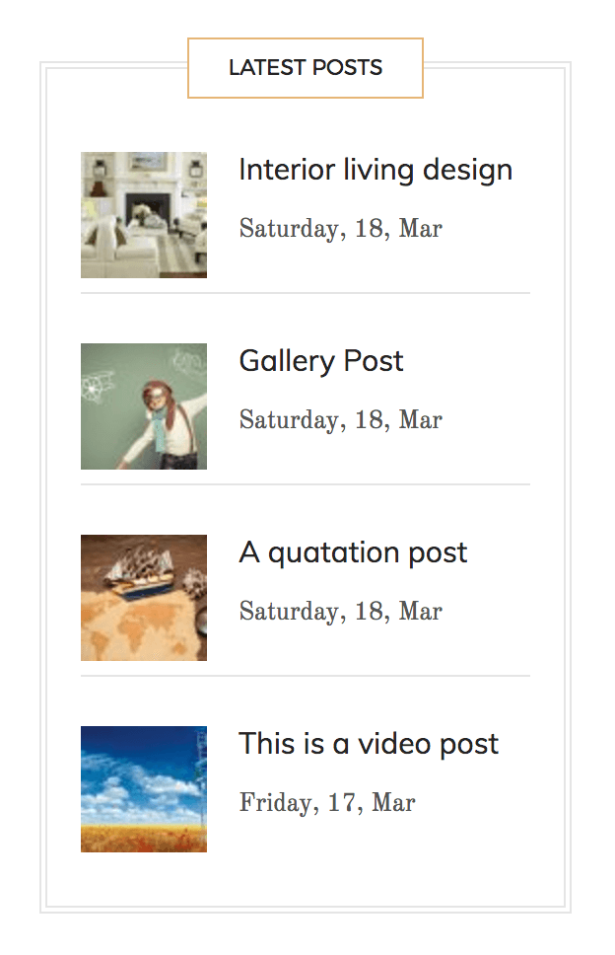This screenshot has width=615, height=955.
Task: Open the This is a video post title
Action: (x=369, y=744)
